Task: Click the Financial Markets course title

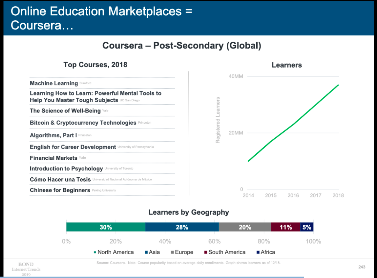Action: pyautogui.click(x=53, y=158)
